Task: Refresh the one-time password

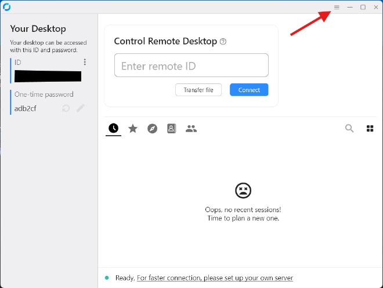Action: point(66,108)
